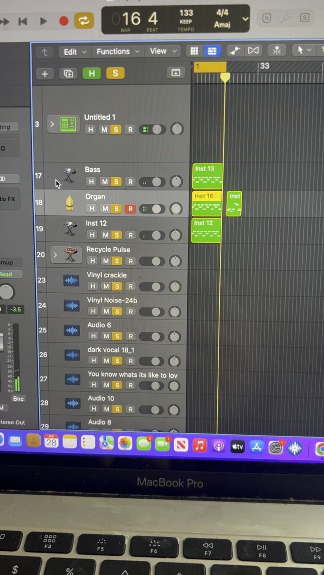Image resolution: width=324 pixels, height=575 pixels.
Task: Open Calendar from the Dock
Action: click(51, 441)
